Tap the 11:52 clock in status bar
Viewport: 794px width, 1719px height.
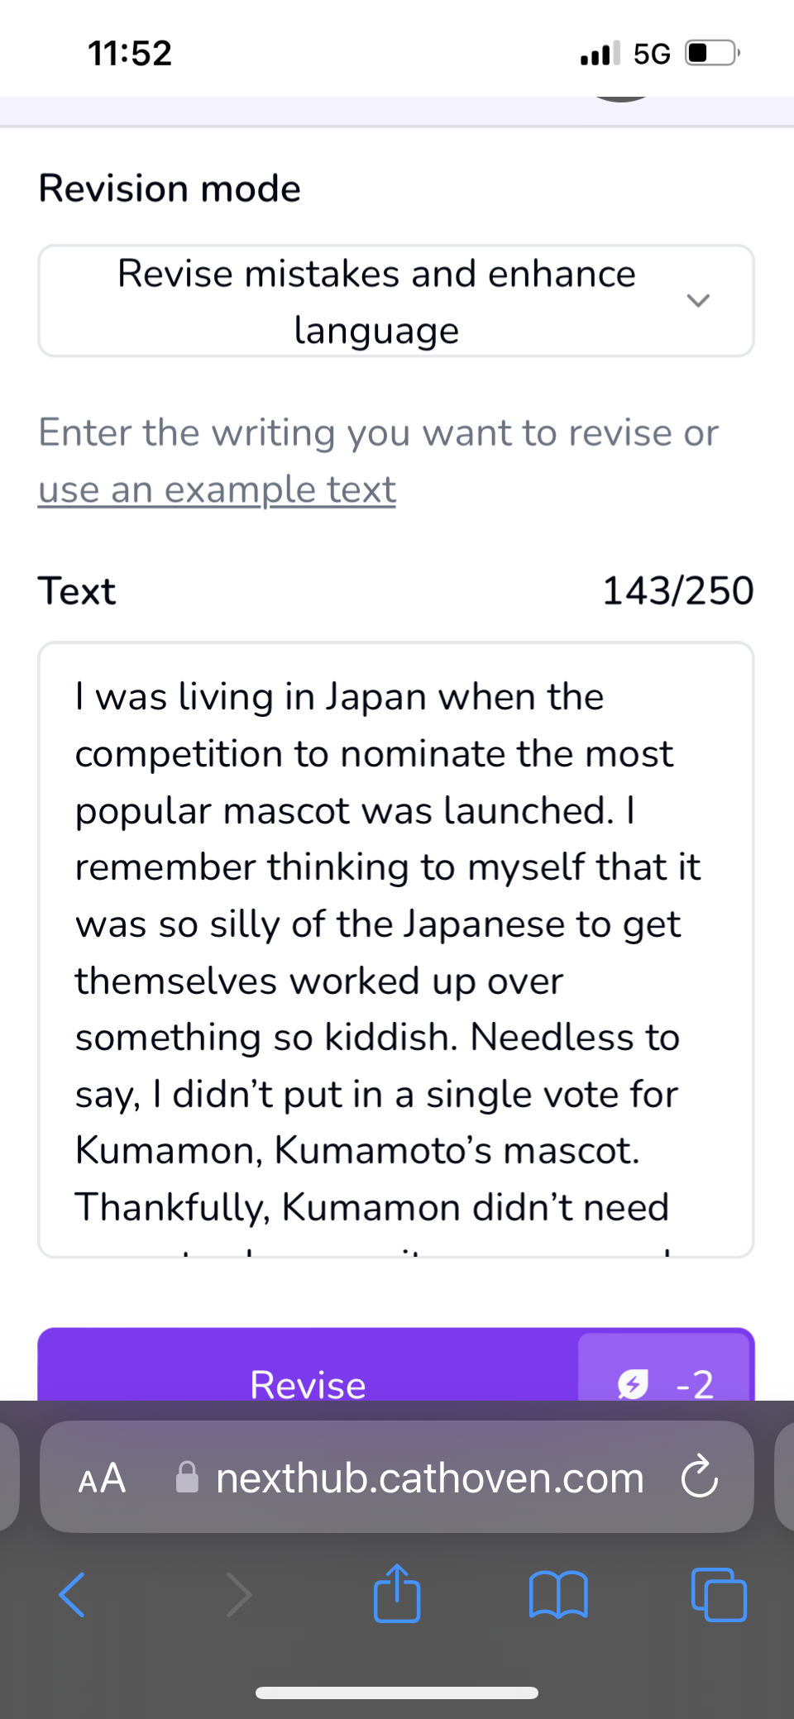click(130, 54)
